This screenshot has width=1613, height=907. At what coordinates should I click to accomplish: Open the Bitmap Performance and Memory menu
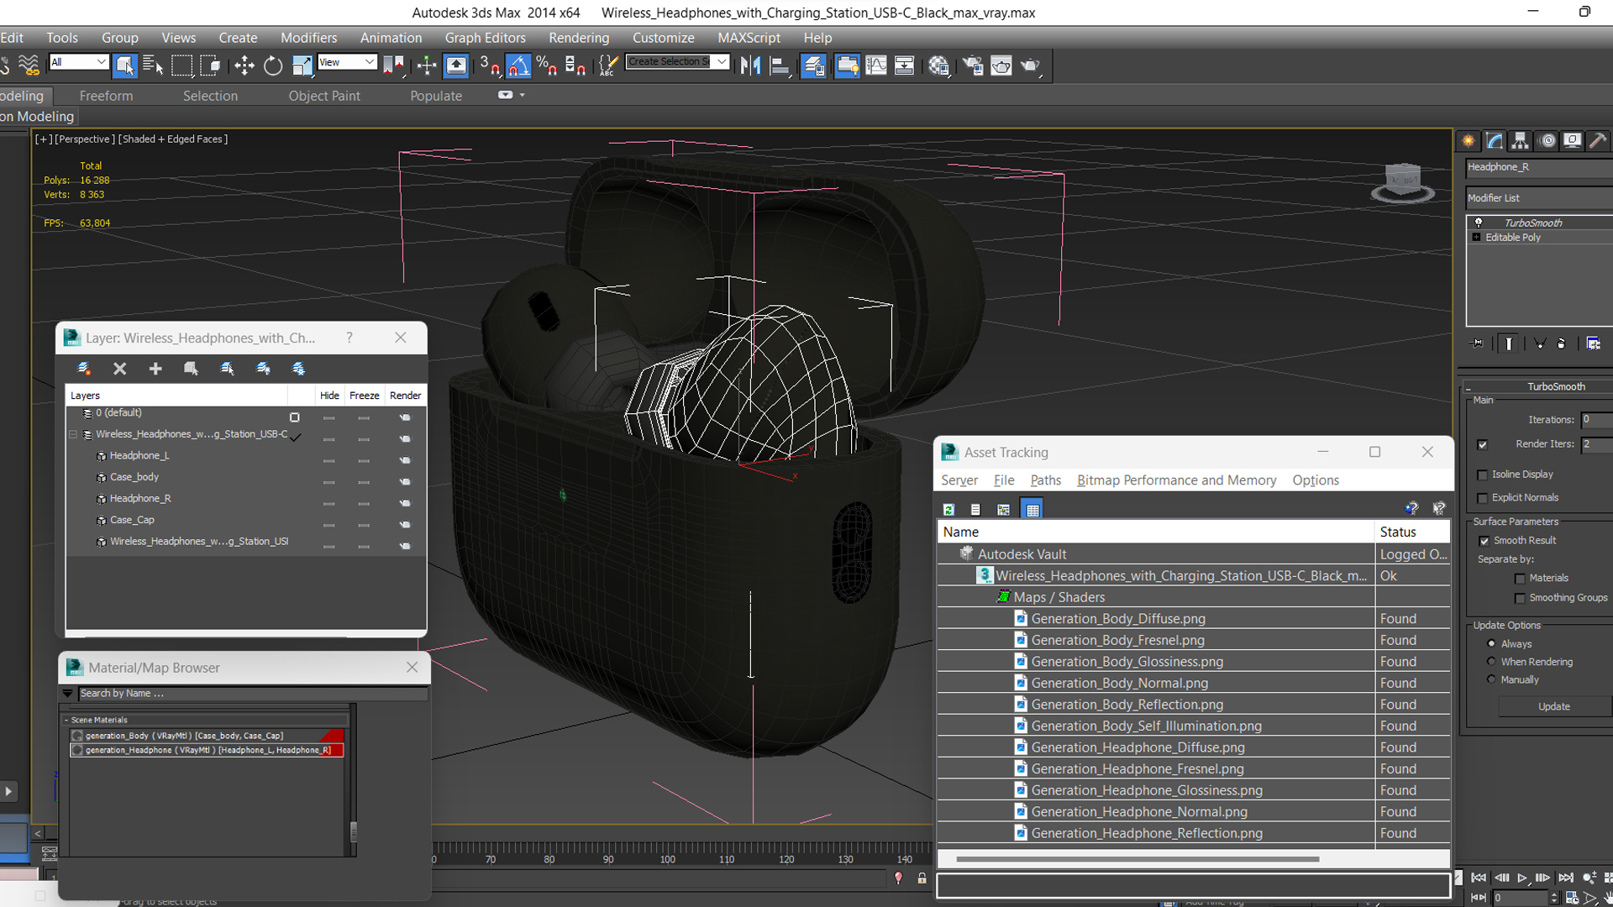[1176, 480]
